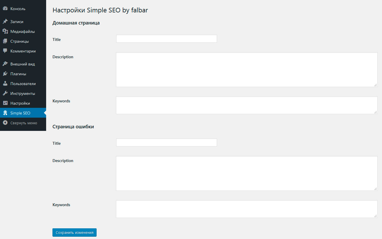Click Keywords label under Страница ошибки
The height and width of the screenshot is (239, 382).
[x=61, y=205]
